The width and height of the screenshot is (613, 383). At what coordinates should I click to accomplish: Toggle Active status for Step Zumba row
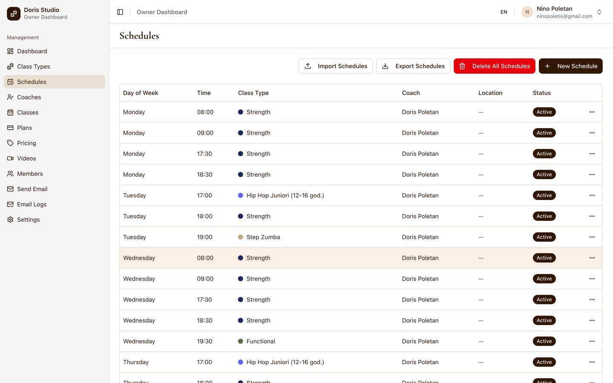[544, 237]
